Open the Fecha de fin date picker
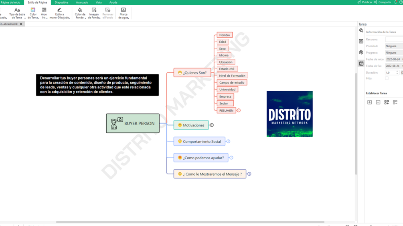Image resolution: width=403 pixels, height=226 pixels. [393, 66]
